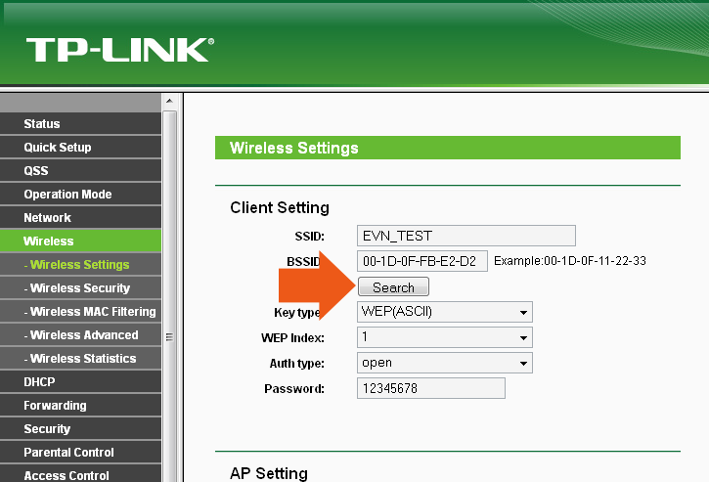Click the Wireless Settings page title

294,148
